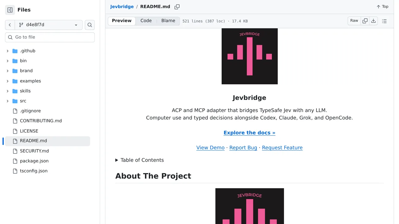Open the View Demo link
399x224 pixels.
pyautogui.click(x=210, y=147)
